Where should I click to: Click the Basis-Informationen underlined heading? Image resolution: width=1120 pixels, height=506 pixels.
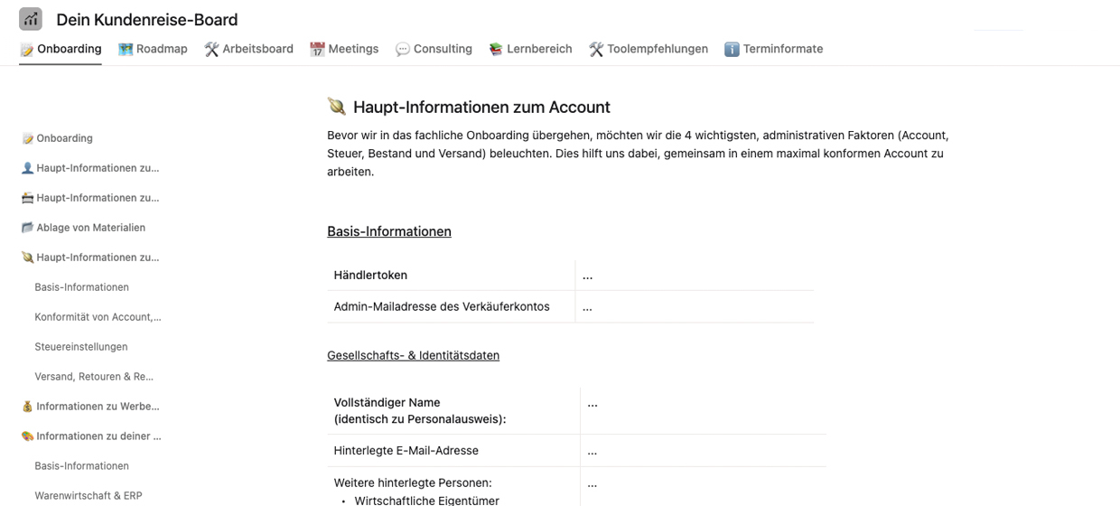tap(389, 231)
